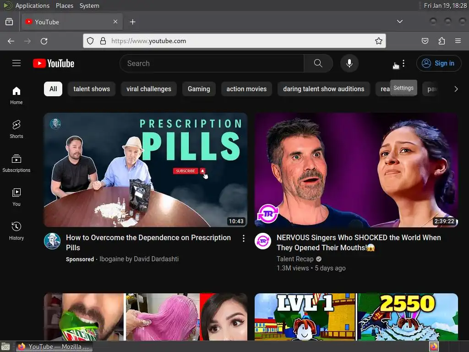This screenshot has height=352, width=469.
Task: Open Prescription Pills video title link
Action: click(x=148, y=242)
